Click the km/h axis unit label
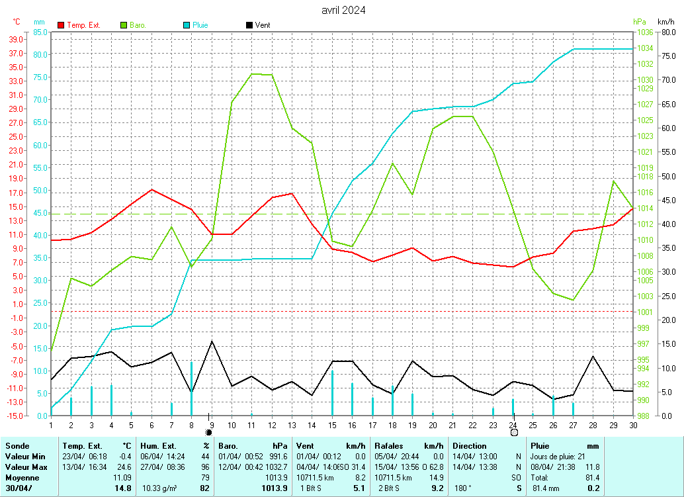684x497 pixels. tap(665, 22)
